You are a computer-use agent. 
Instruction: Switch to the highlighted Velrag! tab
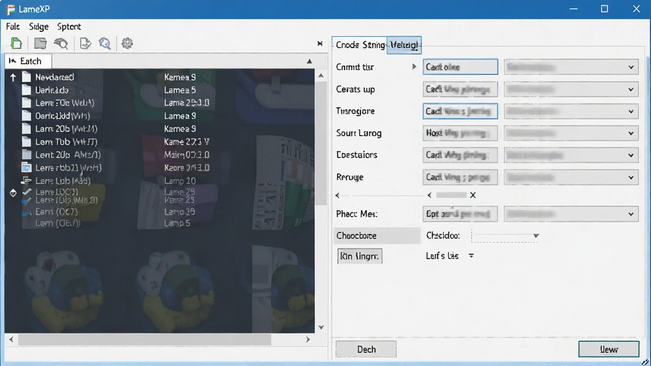coord(404,45)
